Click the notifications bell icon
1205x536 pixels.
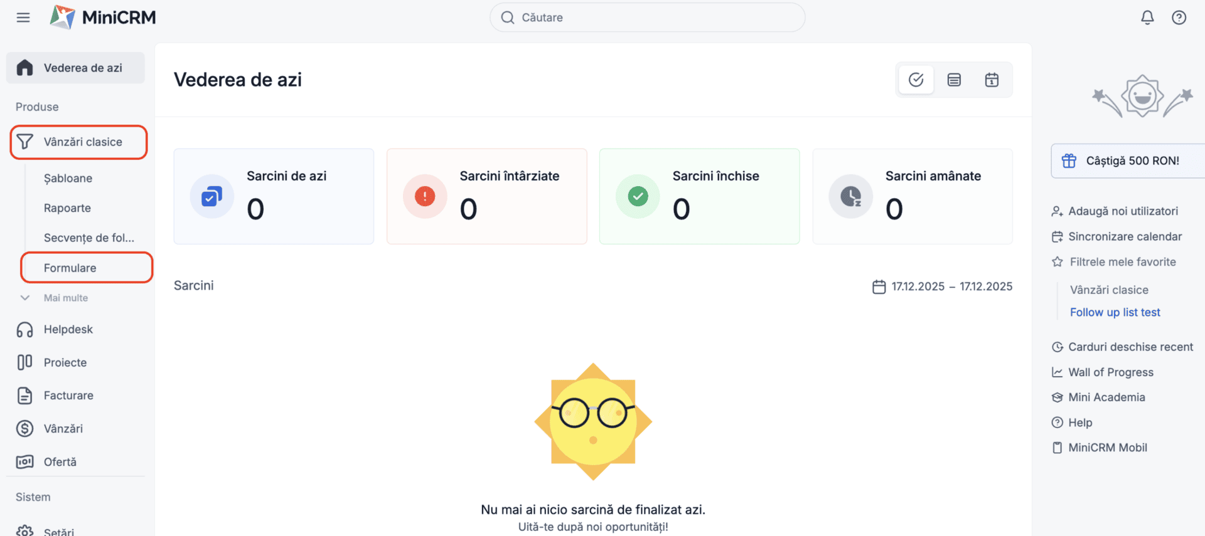[x=1147, y=18]
